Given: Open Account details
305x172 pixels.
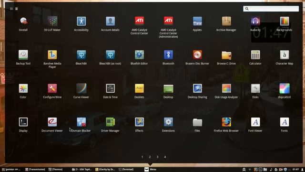Looking at the screenshot, I should [110, 24].
